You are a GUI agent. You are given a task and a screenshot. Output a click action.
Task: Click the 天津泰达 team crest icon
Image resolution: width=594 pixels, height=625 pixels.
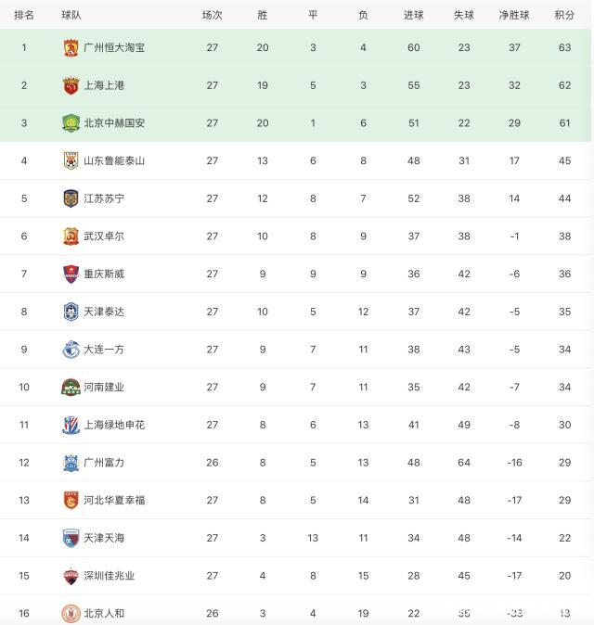coord(71,312)
